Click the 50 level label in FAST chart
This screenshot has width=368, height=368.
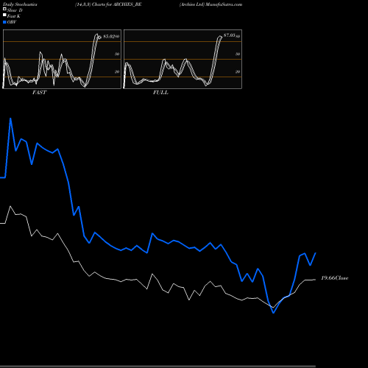click(x=117, y=54)
